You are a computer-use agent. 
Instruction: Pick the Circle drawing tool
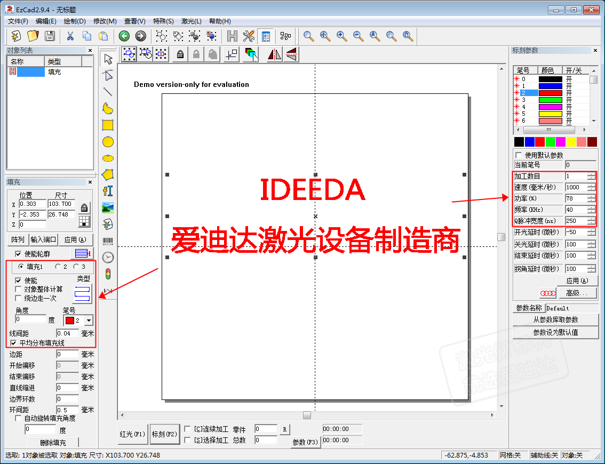108,142
